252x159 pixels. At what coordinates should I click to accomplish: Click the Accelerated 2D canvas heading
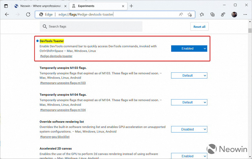pos(56,149)
